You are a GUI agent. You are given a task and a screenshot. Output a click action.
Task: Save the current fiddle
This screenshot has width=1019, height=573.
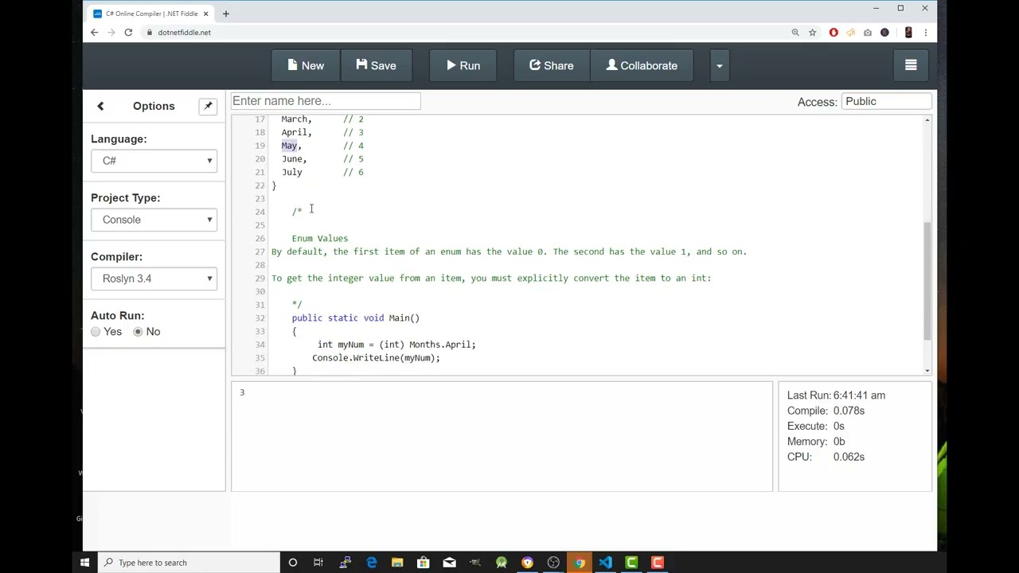(x=376, y=66)
